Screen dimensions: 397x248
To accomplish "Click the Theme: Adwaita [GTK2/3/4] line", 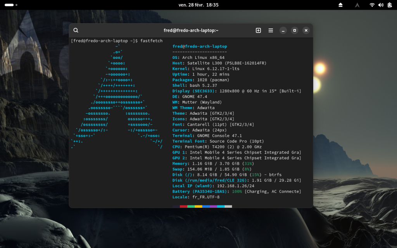I will (x=203, y=113).
